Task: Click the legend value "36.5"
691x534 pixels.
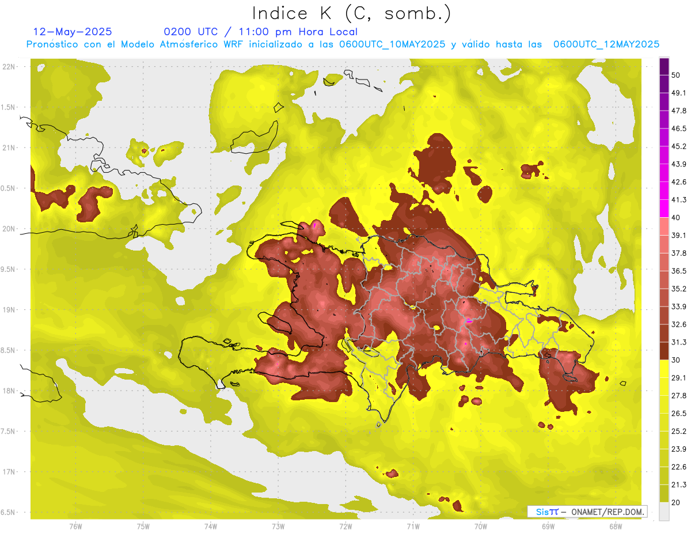Action: pyautogui.click(x=678, y=271)
